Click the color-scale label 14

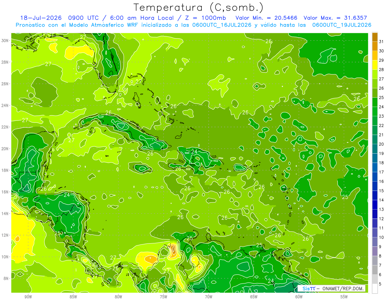[x=381, y=200]
